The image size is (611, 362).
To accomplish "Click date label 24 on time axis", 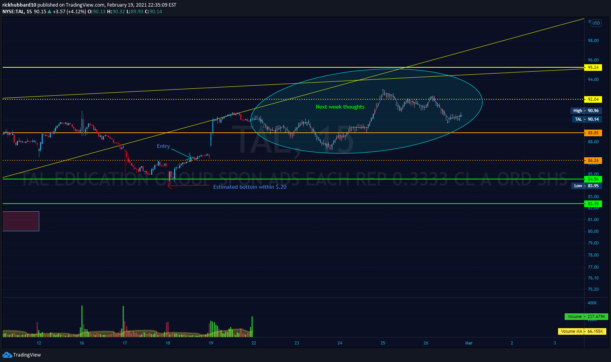I will (x=340, y=343).
